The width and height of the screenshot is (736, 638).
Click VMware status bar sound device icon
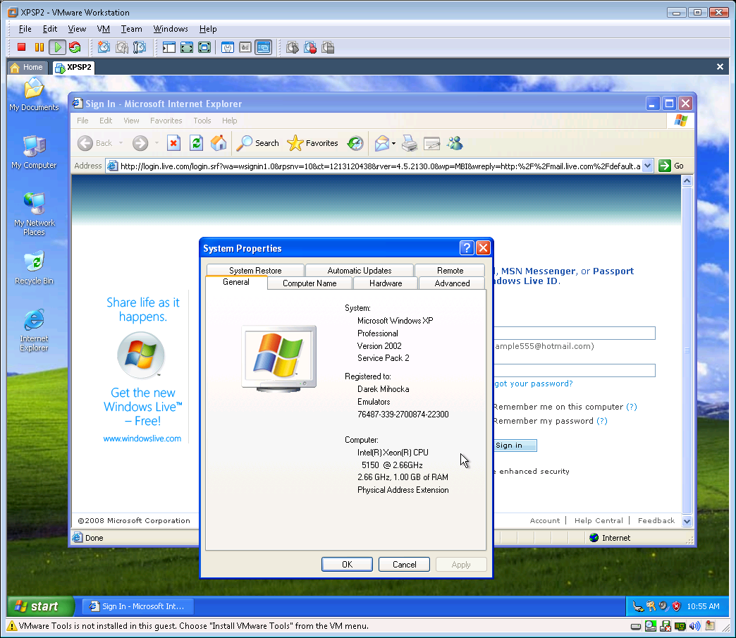694,626
